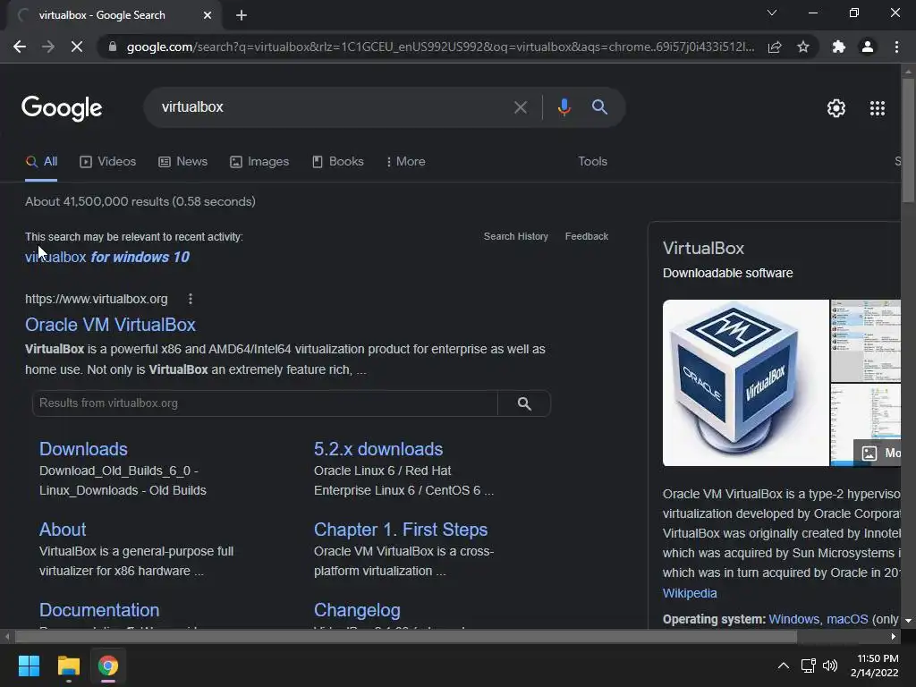Image resolution: width=916 pixels, height=687 pixels.
Task: Open the Tools option
Action: click(592, 161)
